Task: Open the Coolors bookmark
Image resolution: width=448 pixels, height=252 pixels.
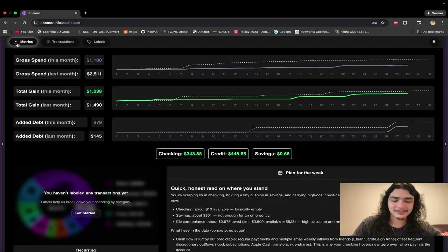Action: click(x=282, y=32)
